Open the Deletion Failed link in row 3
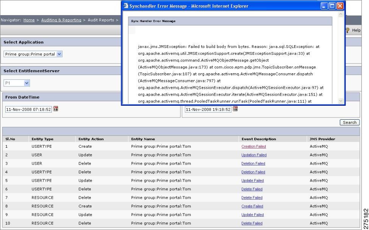The height and width of the screenshot is (230, 369). pyautogui.click(x=253, y=164)
